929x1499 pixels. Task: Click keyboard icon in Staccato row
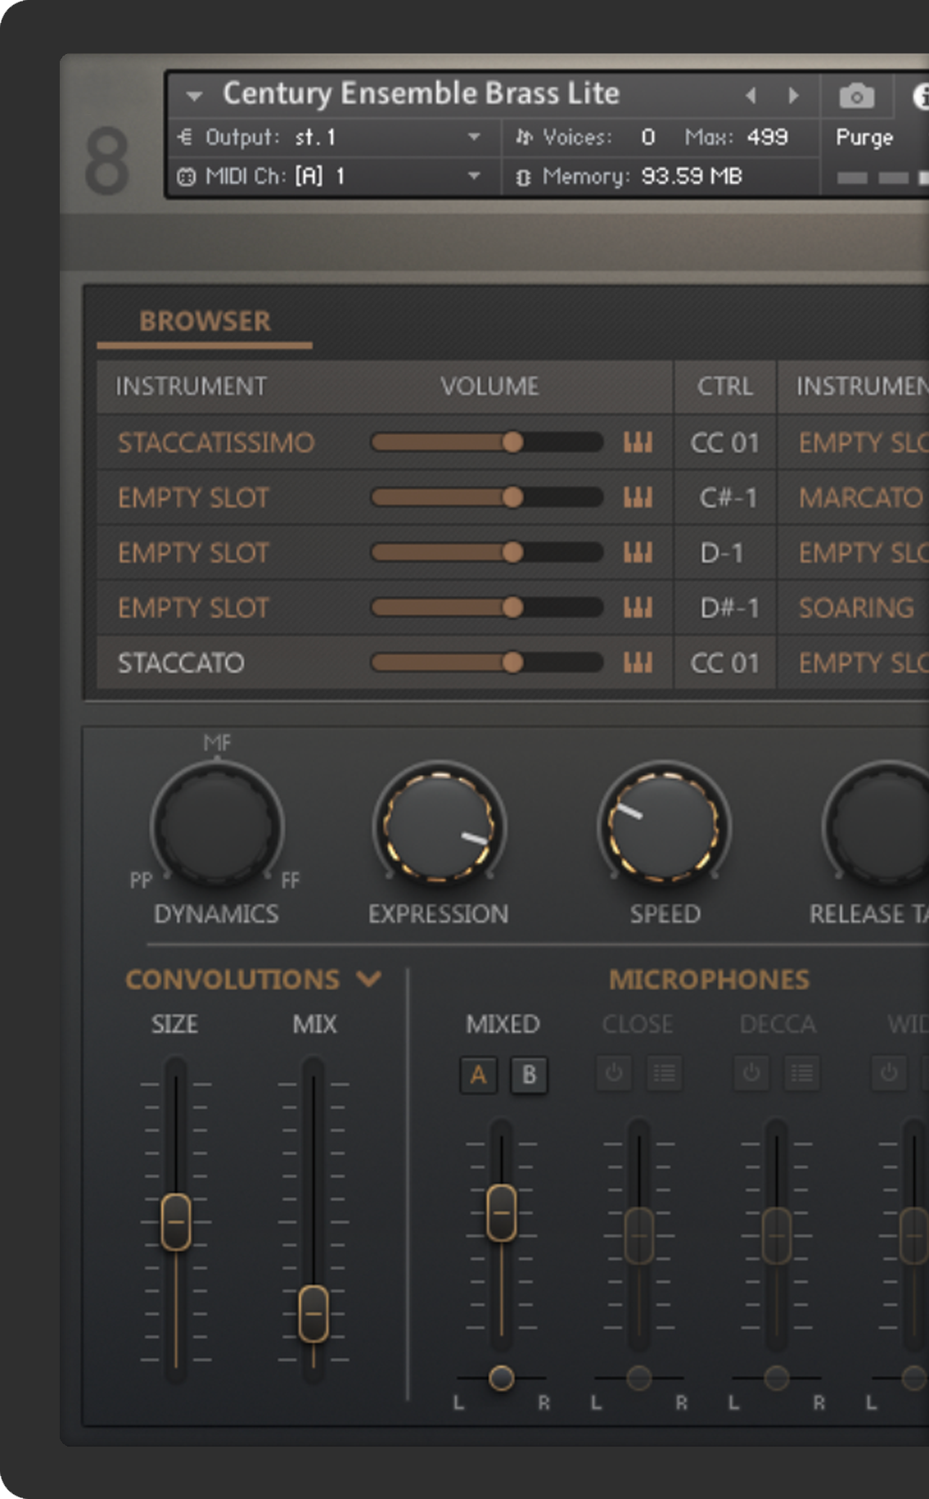coord(638,663)
